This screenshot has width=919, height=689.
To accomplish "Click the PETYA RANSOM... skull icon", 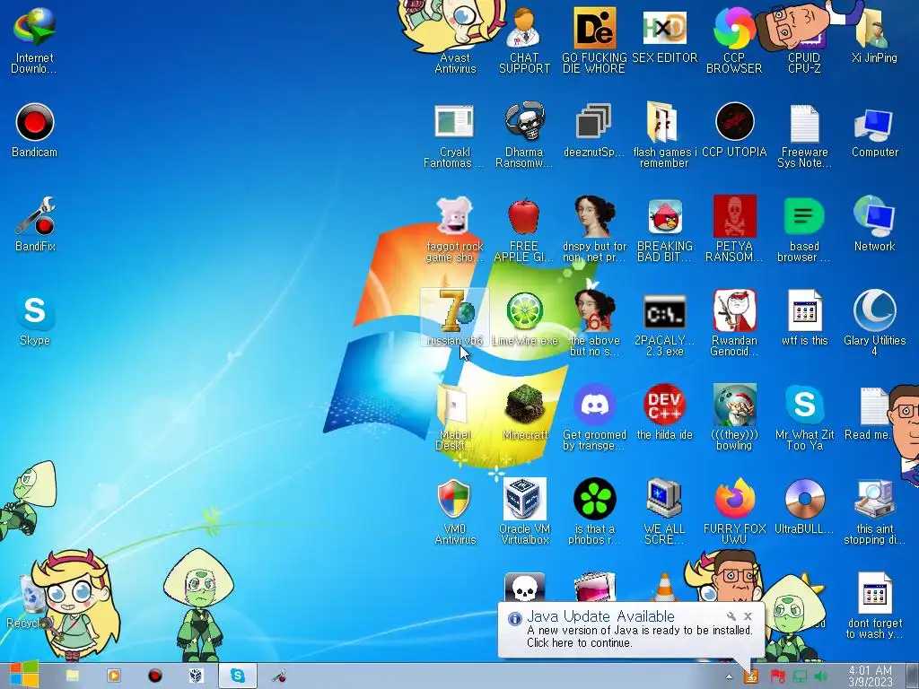I will pyautogui.click(x=734, y=231).
